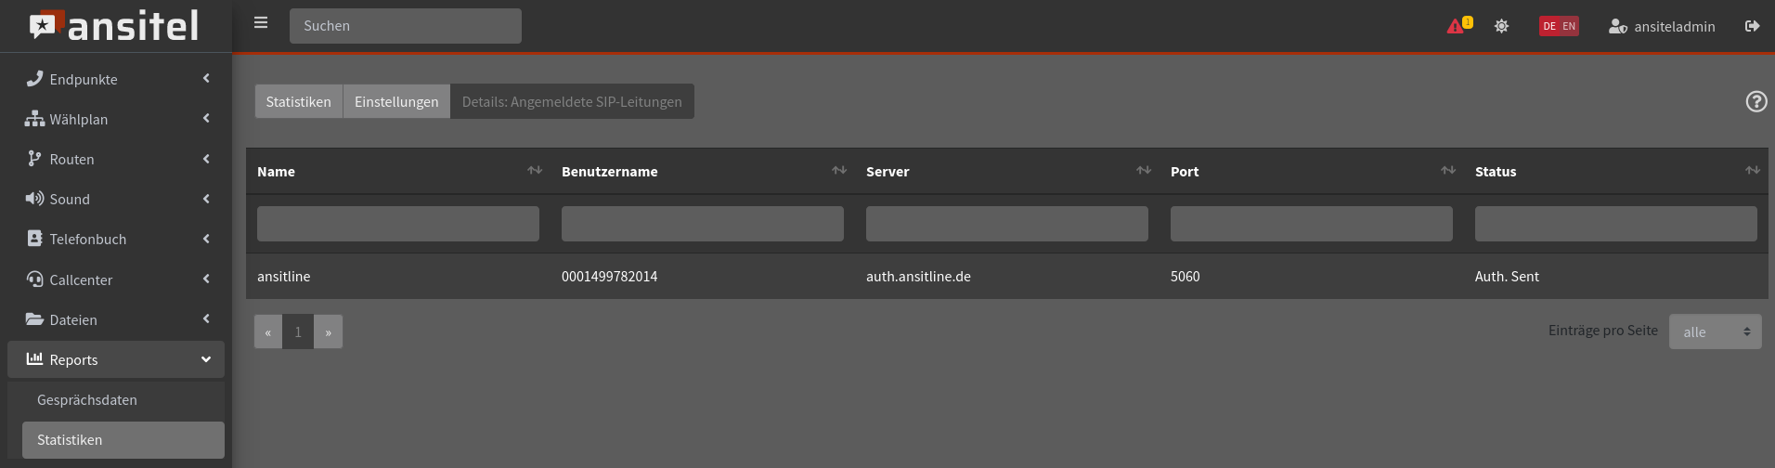
Task: Sort table by Port column
Action: pyautogui.click(x=1447, y=171)
